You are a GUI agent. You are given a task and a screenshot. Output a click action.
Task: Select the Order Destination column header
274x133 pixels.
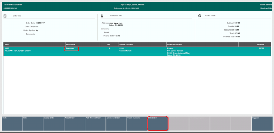tap(202, 45)
